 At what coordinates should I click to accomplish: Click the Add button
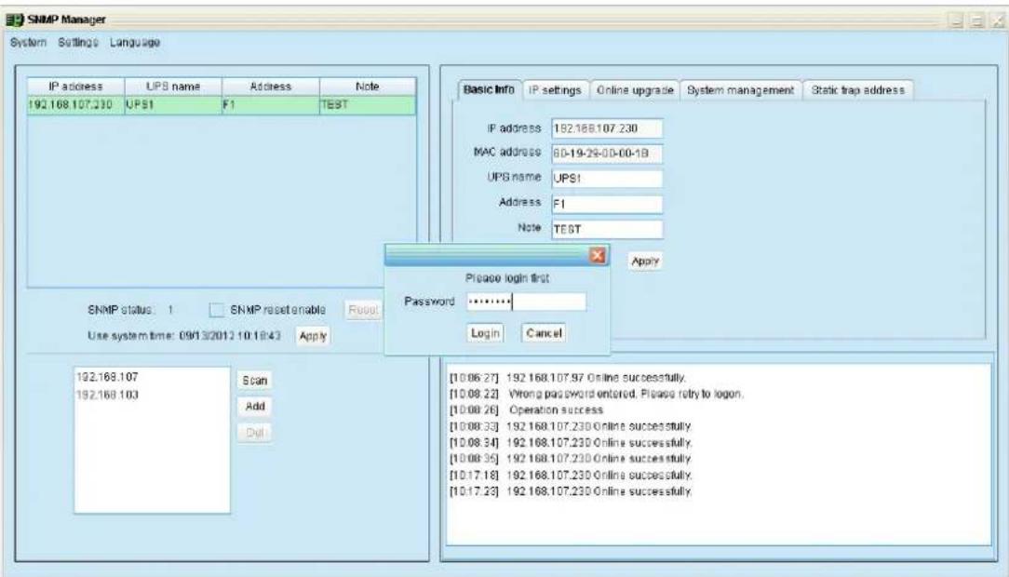coord(255,407)
